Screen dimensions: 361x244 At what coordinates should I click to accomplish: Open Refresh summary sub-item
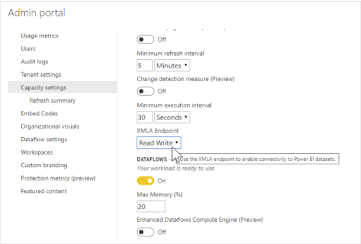pos(52,100)
